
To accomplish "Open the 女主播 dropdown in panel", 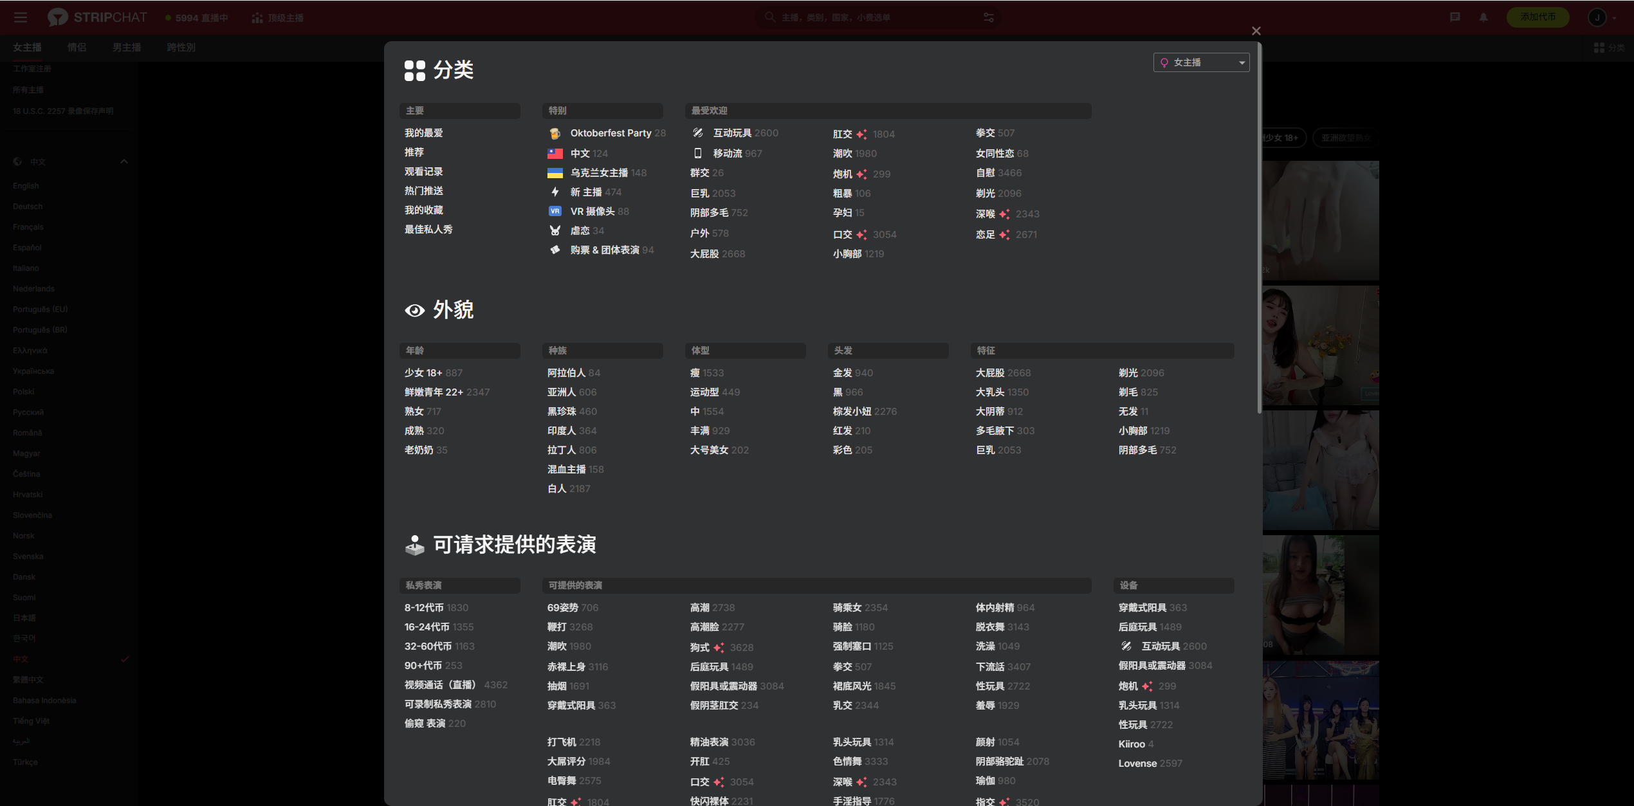I will tap(1200, 62).
